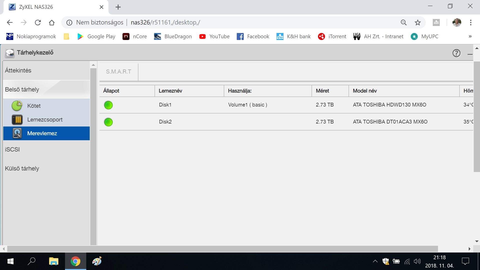
Task: Click the green status indicator for Disk1
Action: coord(108,105)
